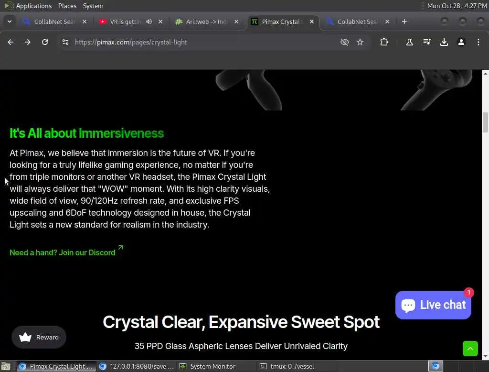Image resolution: width=489 pixels, height=372 pixels.
Task: Click It's All about Immersiveness heading
Action: pyautogui.click(x=87, y=133)
